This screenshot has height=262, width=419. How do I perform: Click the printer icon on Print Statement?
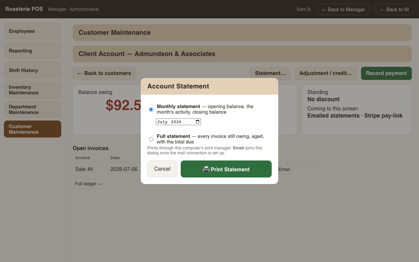click(x=206, y=169)
